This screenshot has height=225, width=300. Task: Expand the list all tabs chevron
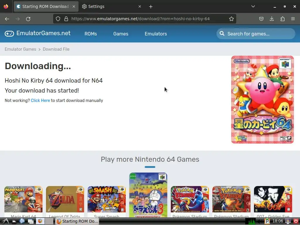click(x=253, y=6)
